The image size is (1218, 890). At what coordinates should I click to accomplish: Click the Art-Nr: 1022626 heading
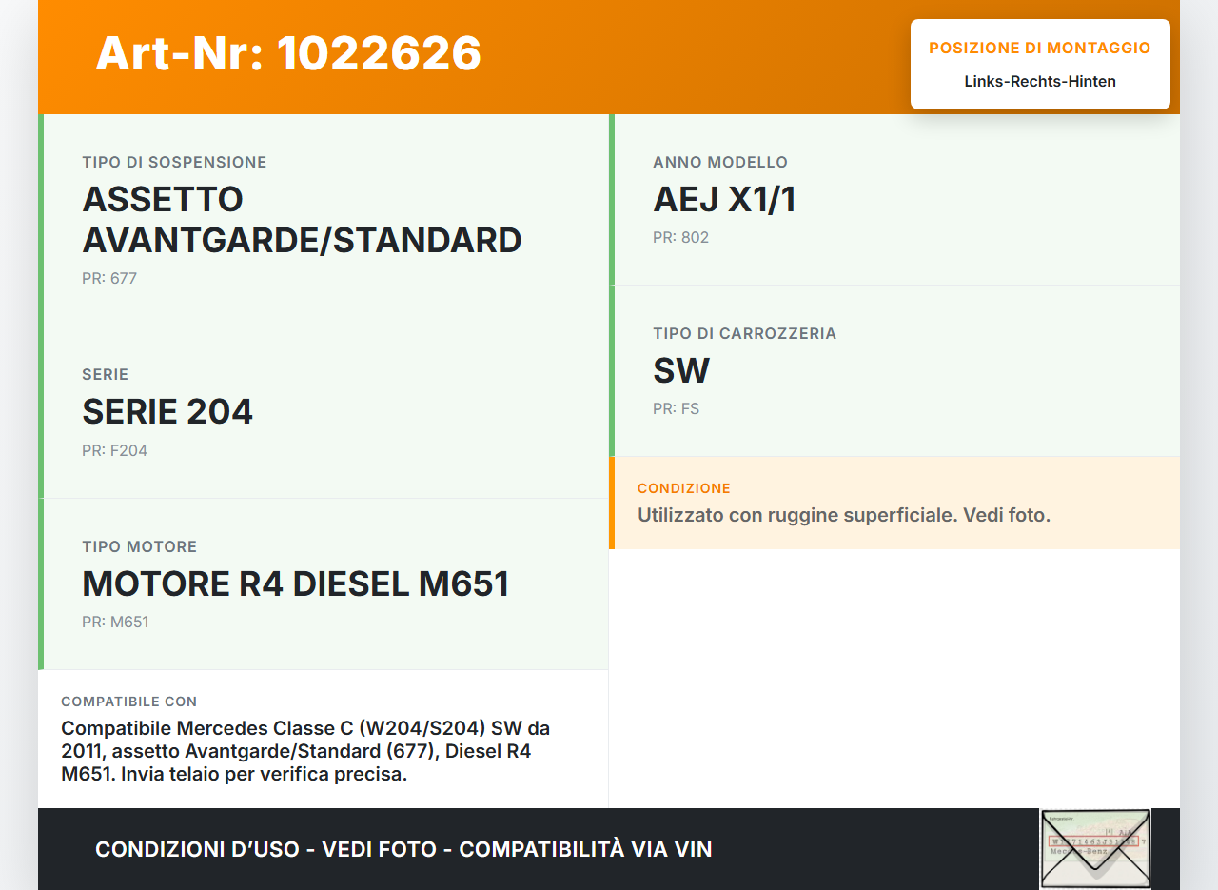[288, 53]
